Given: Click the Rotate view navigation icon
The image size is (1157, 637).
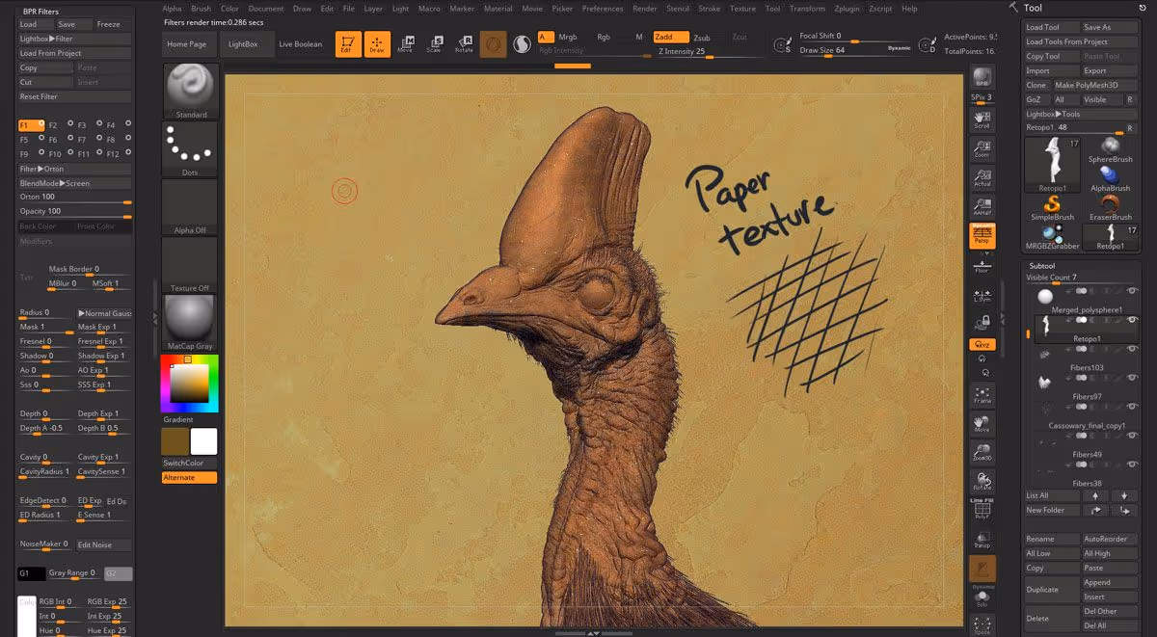Looking at the screenshot, I should click(982, 481).
